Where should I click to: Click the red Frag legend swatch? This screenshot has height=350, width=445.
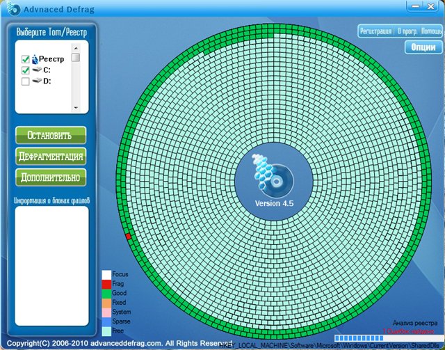(x=106, y=284)
